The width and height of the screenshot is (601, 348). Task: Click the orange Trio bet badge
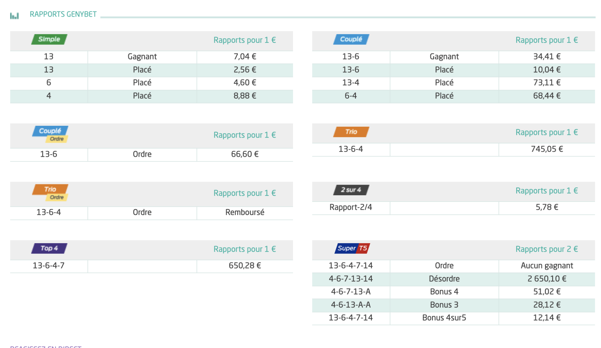[351, 132]
